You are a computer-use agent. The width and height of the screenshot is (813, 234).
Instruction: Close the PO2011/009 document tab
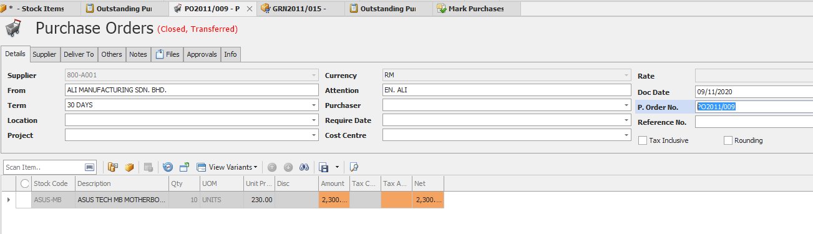tap(250, 9)
